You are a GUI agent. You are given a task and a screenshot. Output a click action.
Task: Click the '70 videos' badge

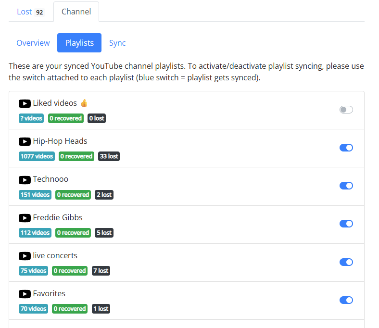[33, 309]
